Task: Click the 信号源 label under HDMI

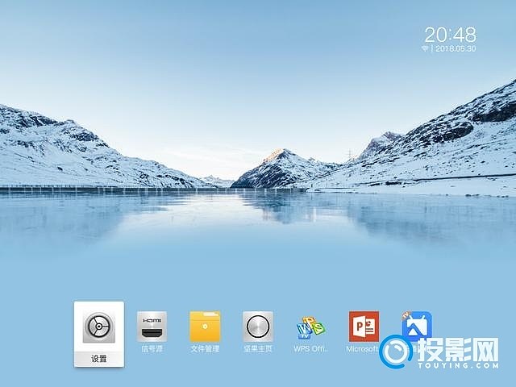Action: click(x=152, y=349)
